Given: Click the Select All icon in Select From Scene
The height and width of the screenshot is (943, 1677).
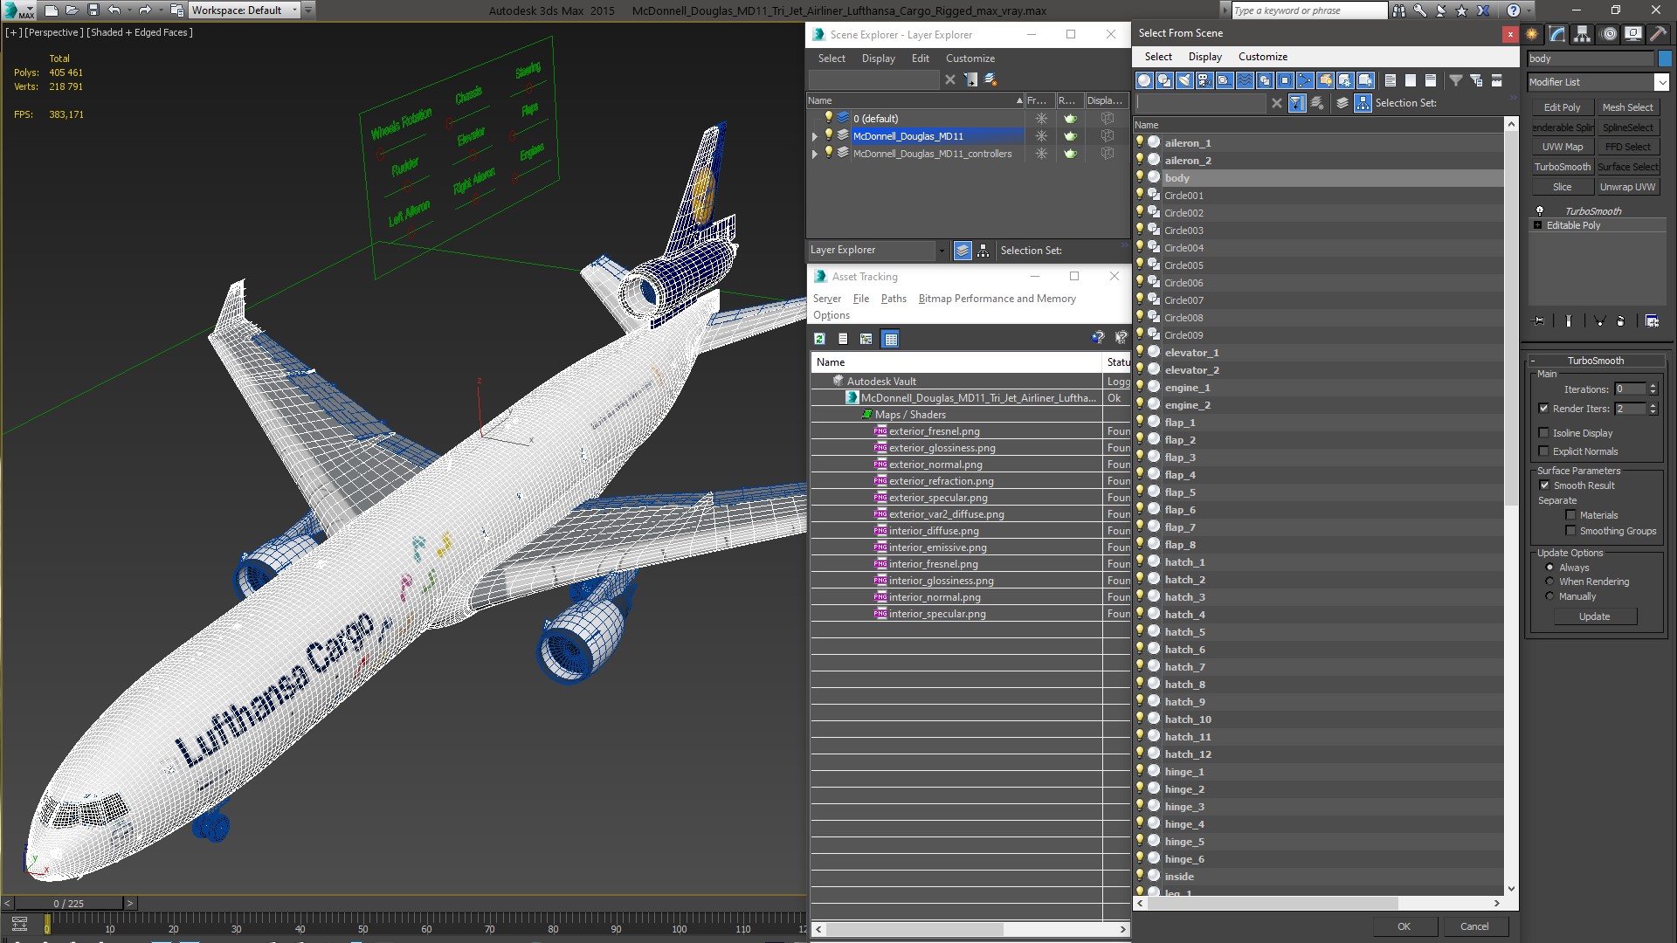Looking at the screenshot, I should coord(1391,80).
